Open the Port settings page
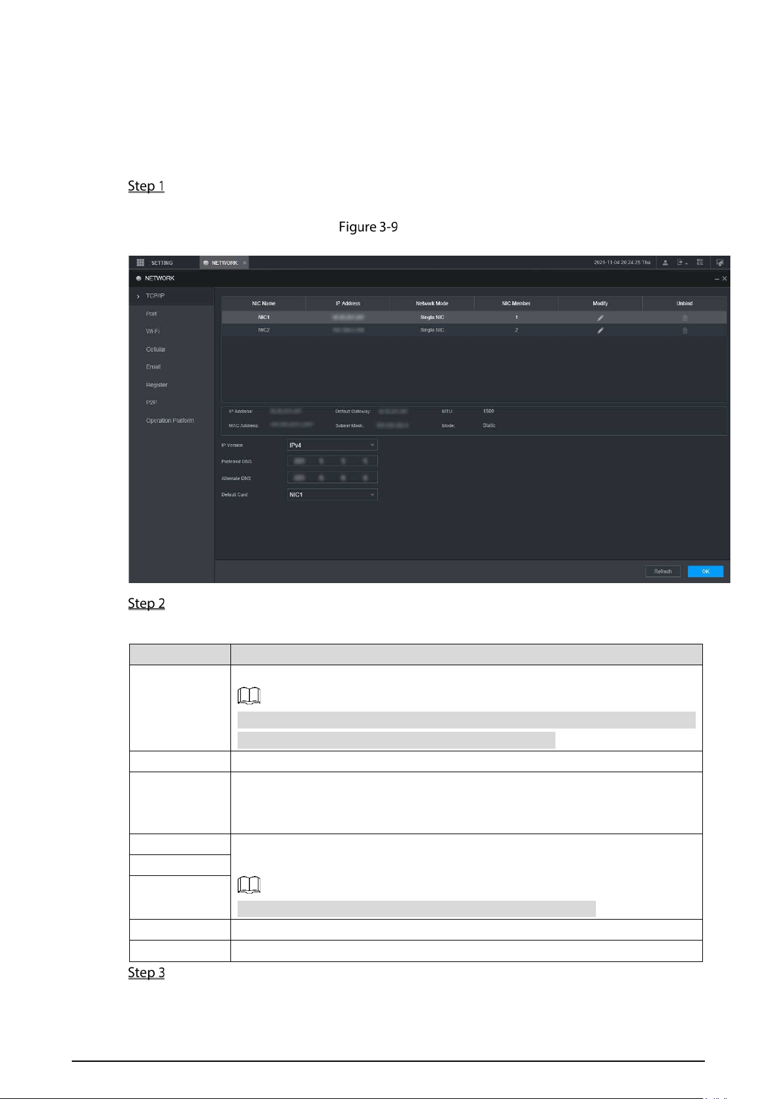This screenshot has width=778, height=1099. pyautogui.click(x=151, y=314)
